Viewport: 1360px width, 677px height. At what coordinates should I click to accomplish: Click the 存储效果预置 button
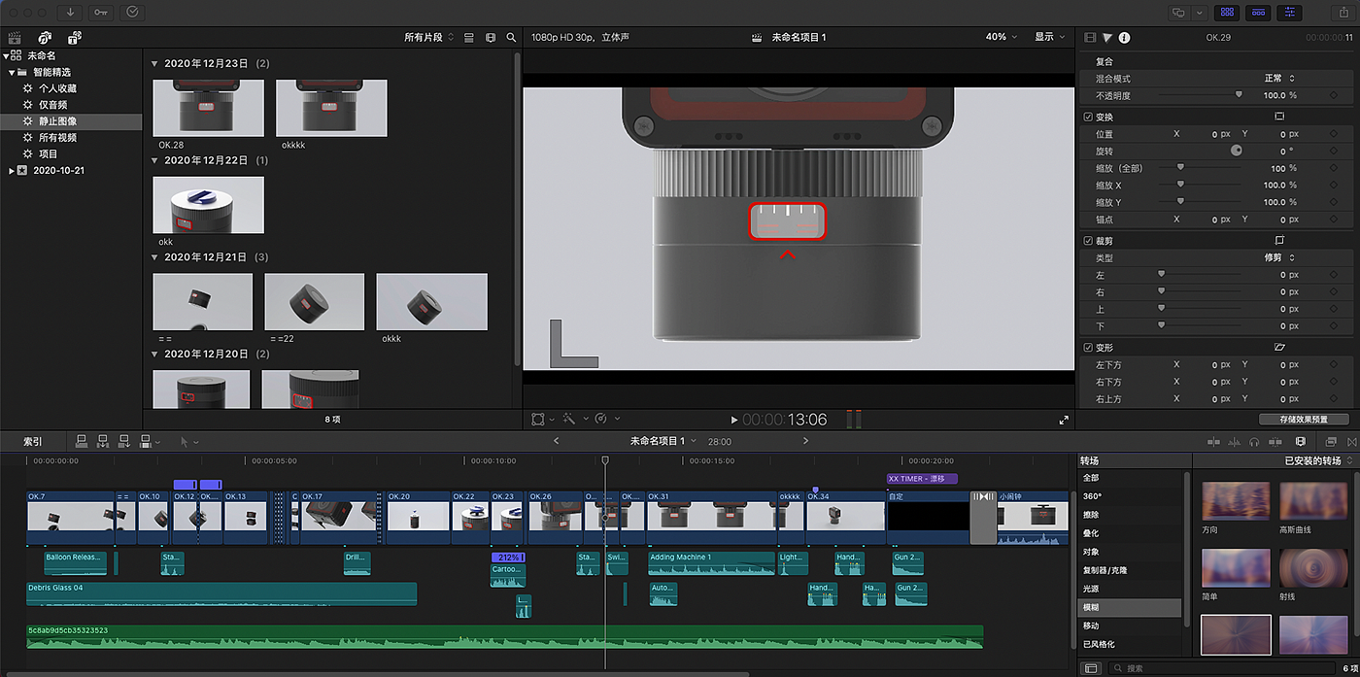1305,420
